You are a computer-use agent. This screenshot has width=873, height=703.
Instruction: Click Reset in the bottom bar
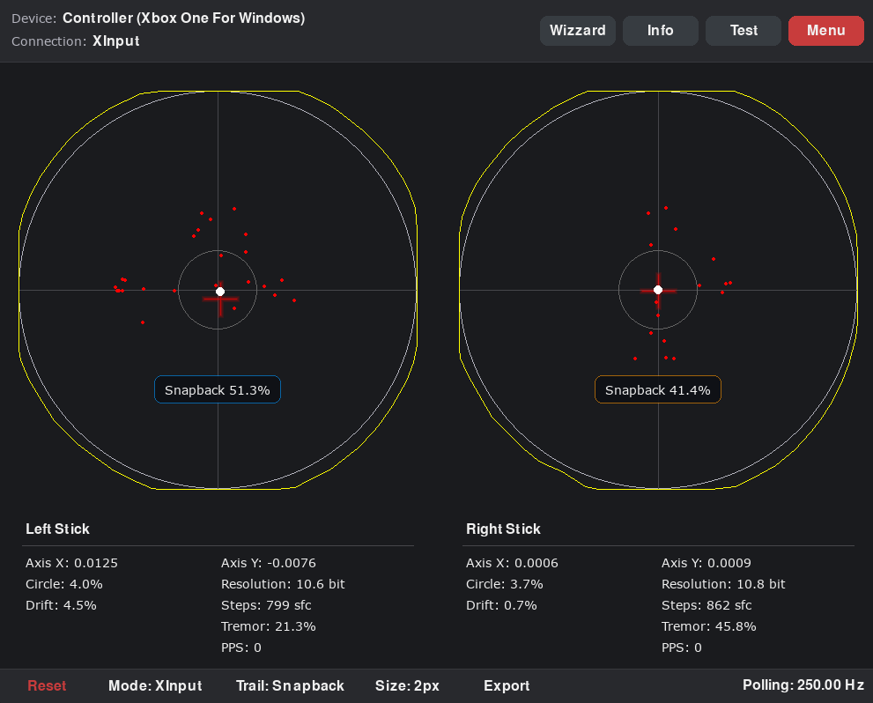click(47, 685)
